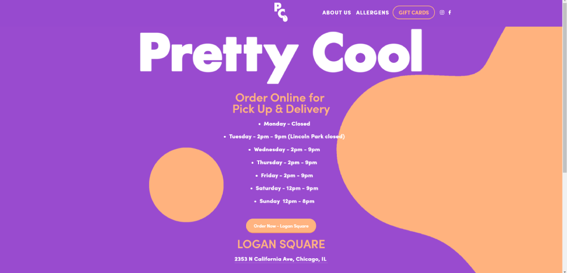The image size is (567, 273).
Task: Go to the About Us page
Action: pos(337,12)
